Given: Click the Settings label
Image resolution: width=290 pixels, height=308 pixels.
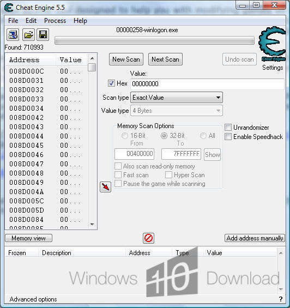Looking at the screenshot, I should pyautogui.click(x=273, y=68).
